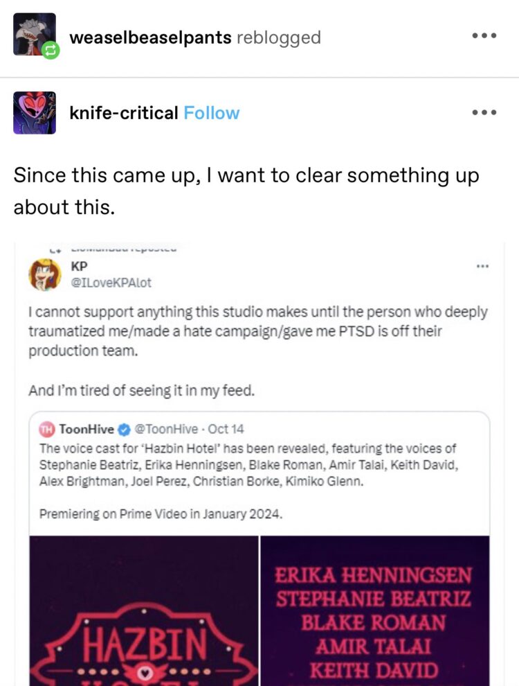519x686 pixels.
Task: Tap the ToonHive logo icon
Action: pos(48,429)
